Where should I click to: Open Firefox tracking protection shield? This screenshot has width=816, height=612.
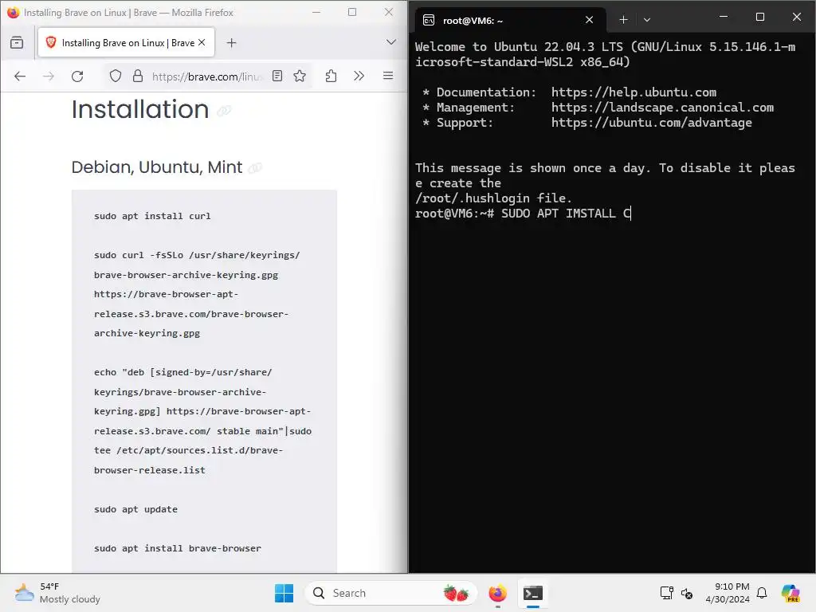click(x=116, y=76)
